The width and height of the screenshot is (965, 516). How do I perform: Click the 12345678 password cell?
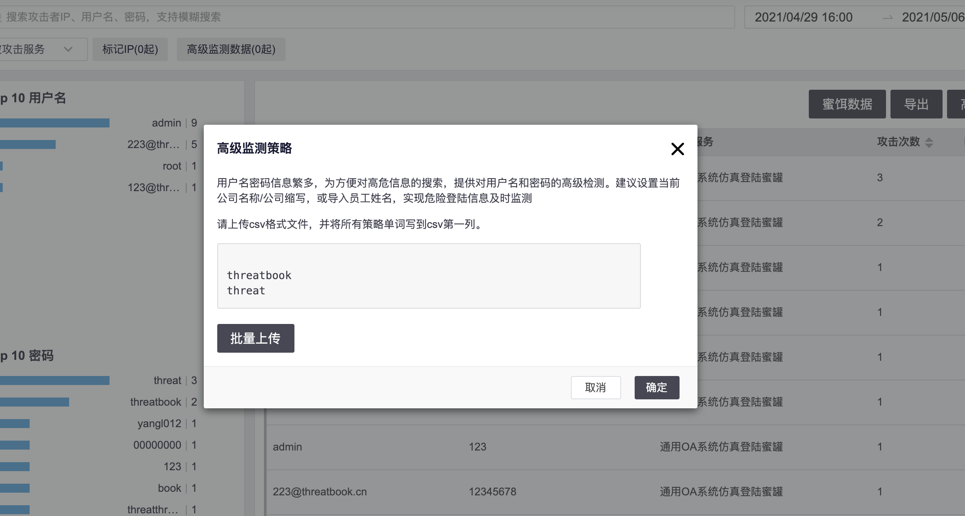coord(492,492)
